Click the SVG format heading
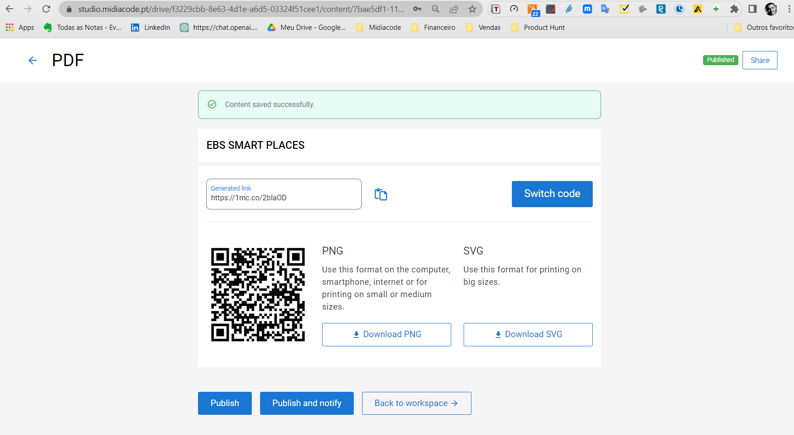The height and width of the screenshot is (435, 794). [x=473, y=251]
